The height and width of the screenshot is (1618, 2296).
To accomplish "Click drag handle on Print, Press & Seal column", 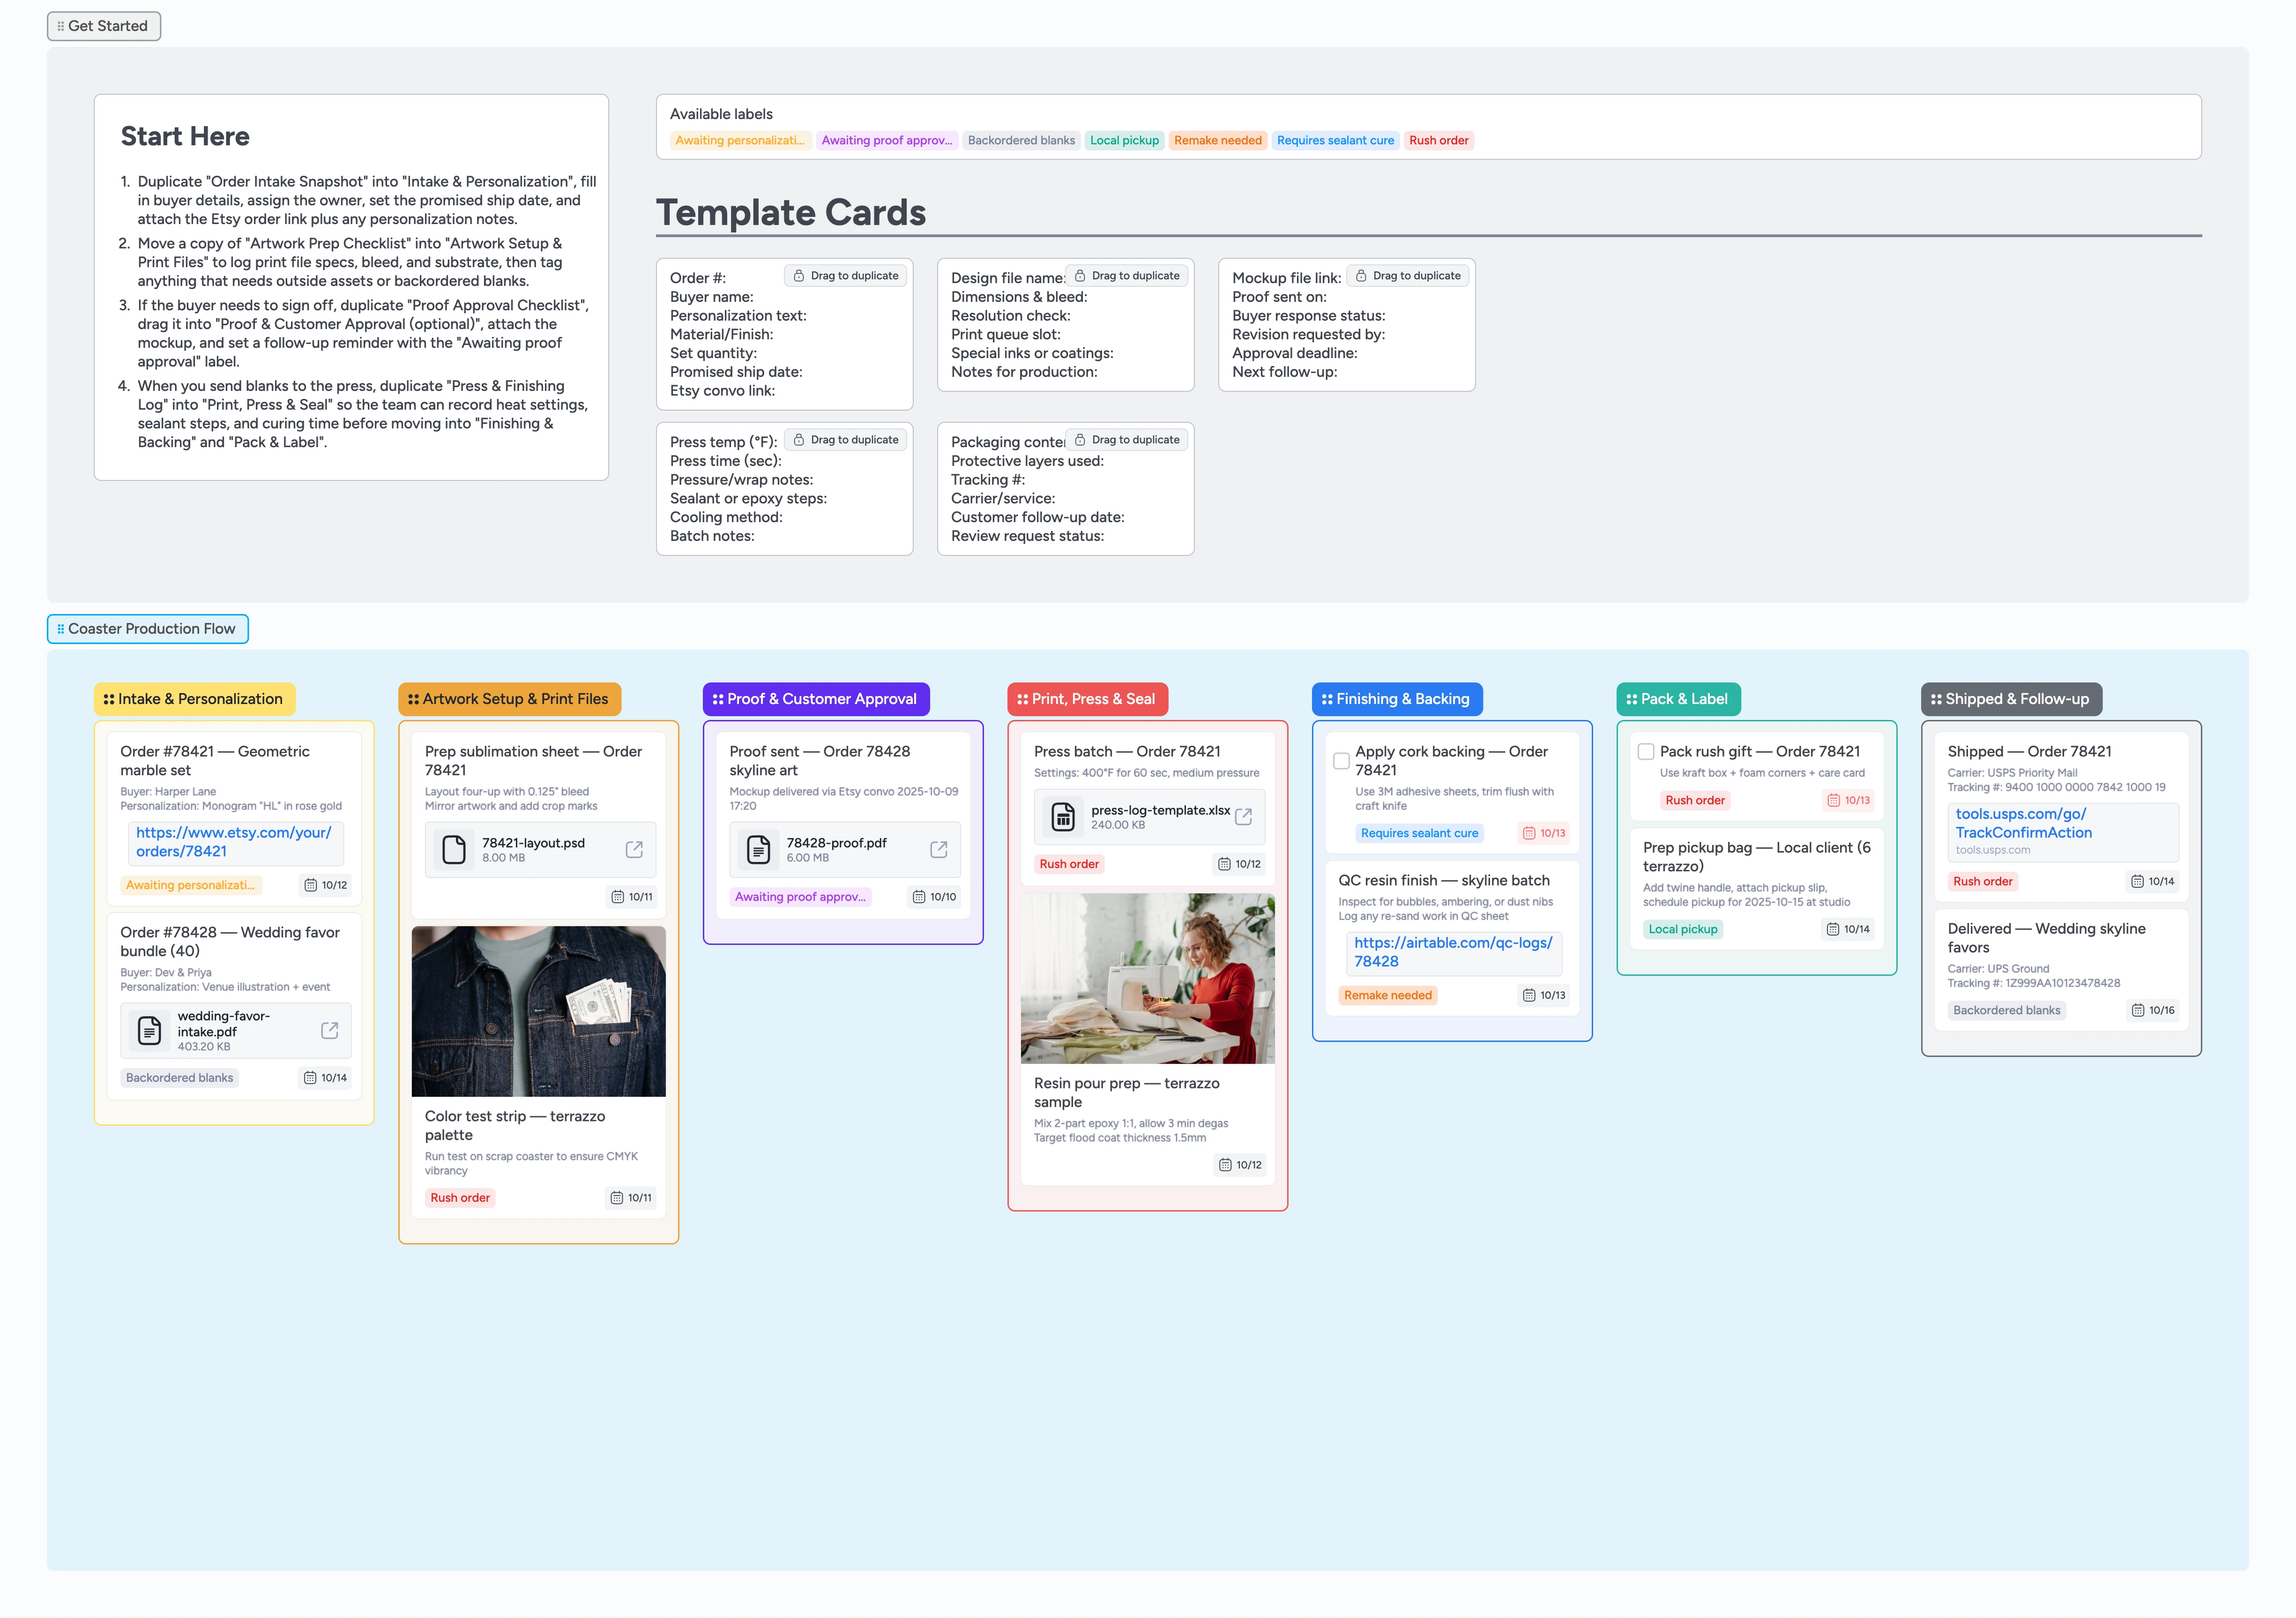I will click(1022, 699).
